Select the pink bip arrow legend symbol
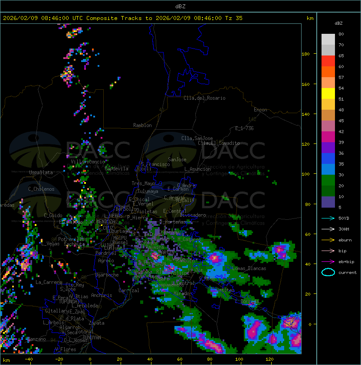This screenshot has width=361, height=365. [x=328, y=251]
